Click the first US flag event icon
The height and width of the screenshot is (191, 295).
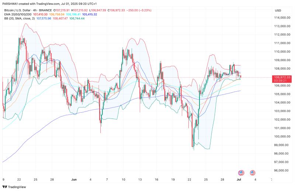tap(241, 173)
